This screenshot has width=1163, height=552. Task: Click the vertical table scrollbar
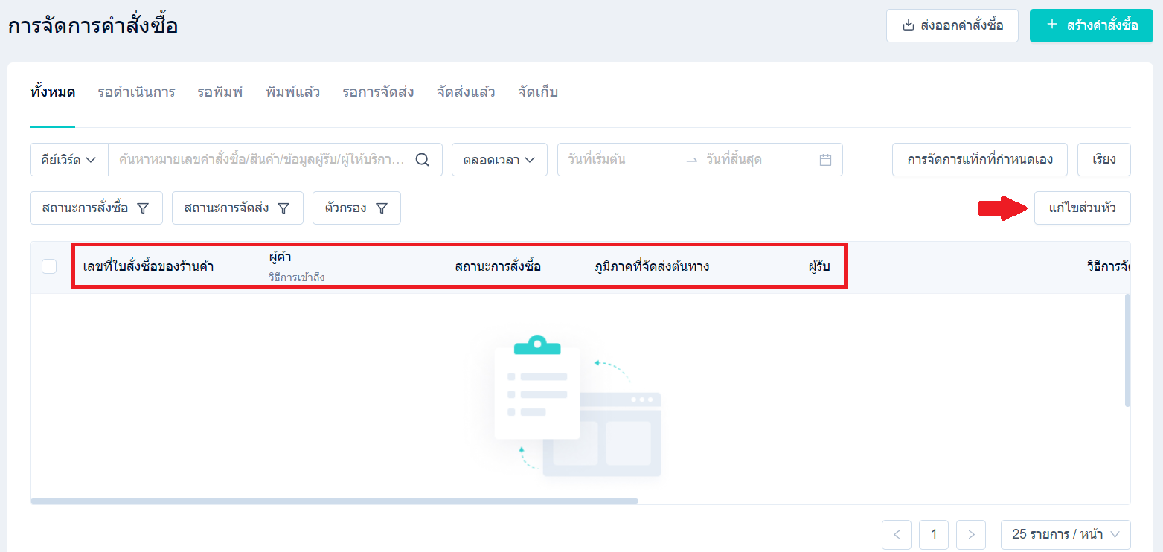1127,350
